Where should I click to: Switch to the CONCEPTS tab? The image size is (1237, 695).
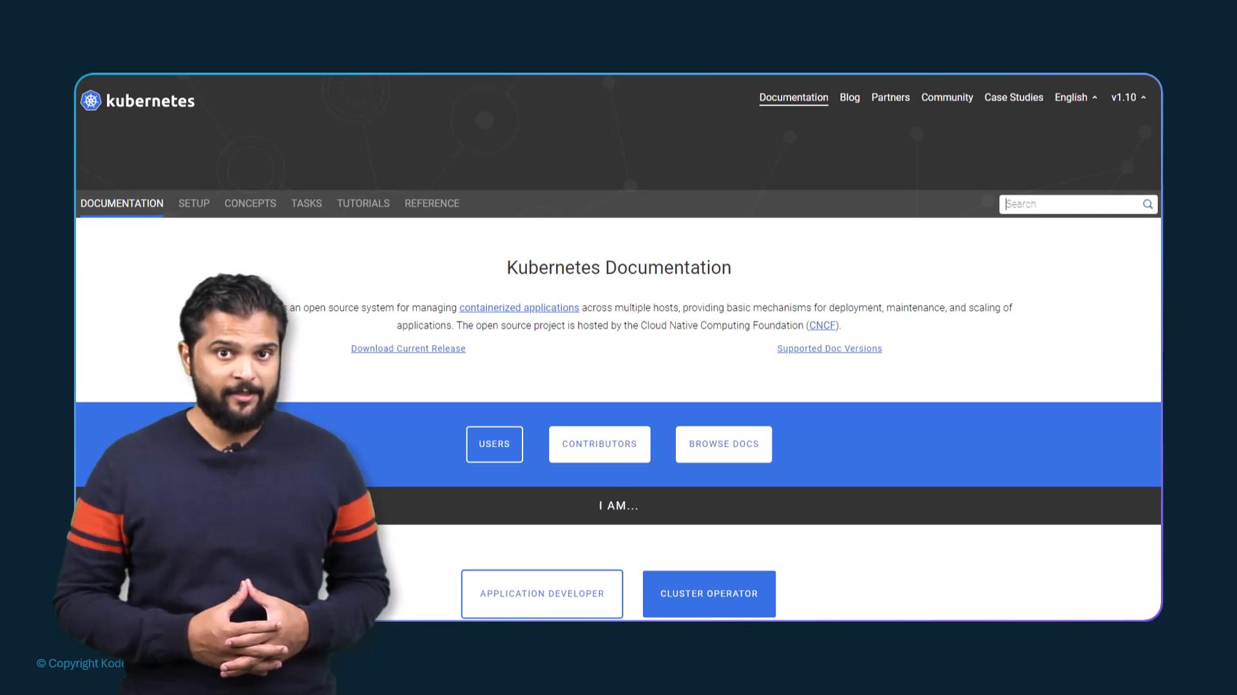tap(250, 203)
